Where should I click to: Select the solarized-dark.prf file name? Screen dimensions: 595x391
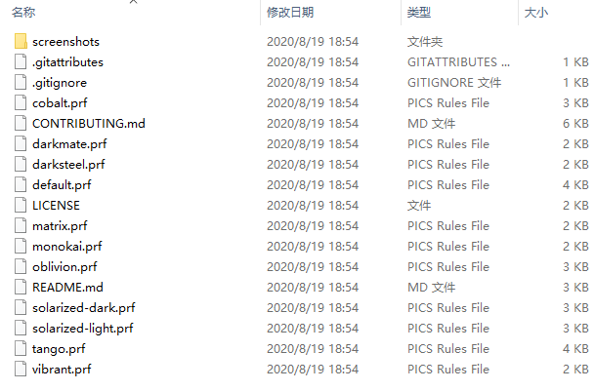(x=83, y=308)
